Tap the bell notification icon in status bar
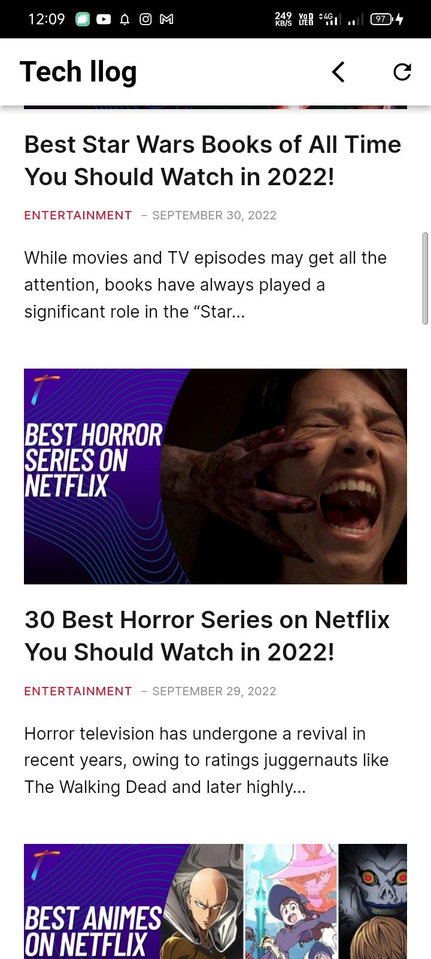 pyautogui.click(x=125, y=20)
